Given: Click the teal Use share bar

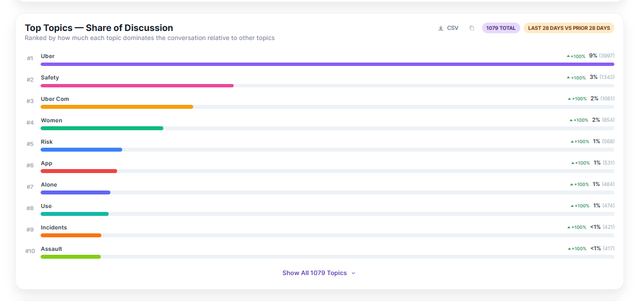Looking at the screenshot, I should click(x=74, y=214).
